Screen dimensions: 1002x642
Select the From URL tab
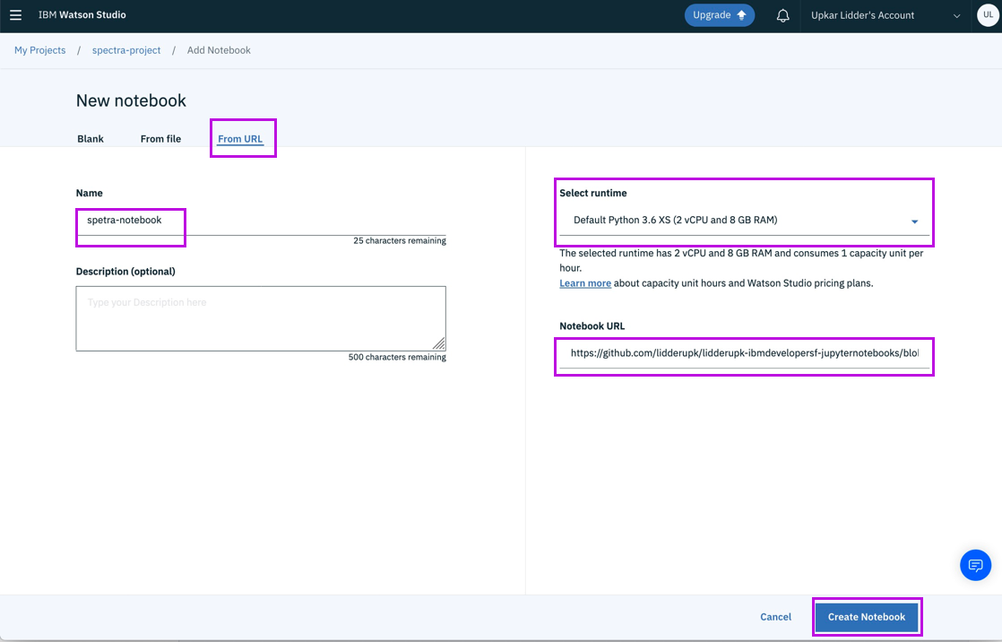coord(240,139)
